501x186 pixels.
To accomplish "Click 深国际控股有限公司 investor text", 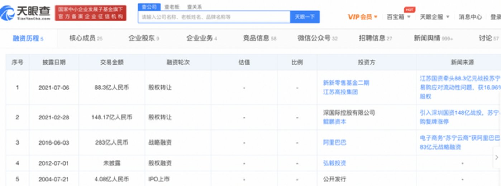I will [x=349, y=113].
